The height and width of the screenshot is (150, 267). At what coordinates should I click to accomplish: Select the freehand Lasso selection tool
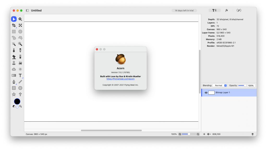pyautogui.click(x=14, y=38)
